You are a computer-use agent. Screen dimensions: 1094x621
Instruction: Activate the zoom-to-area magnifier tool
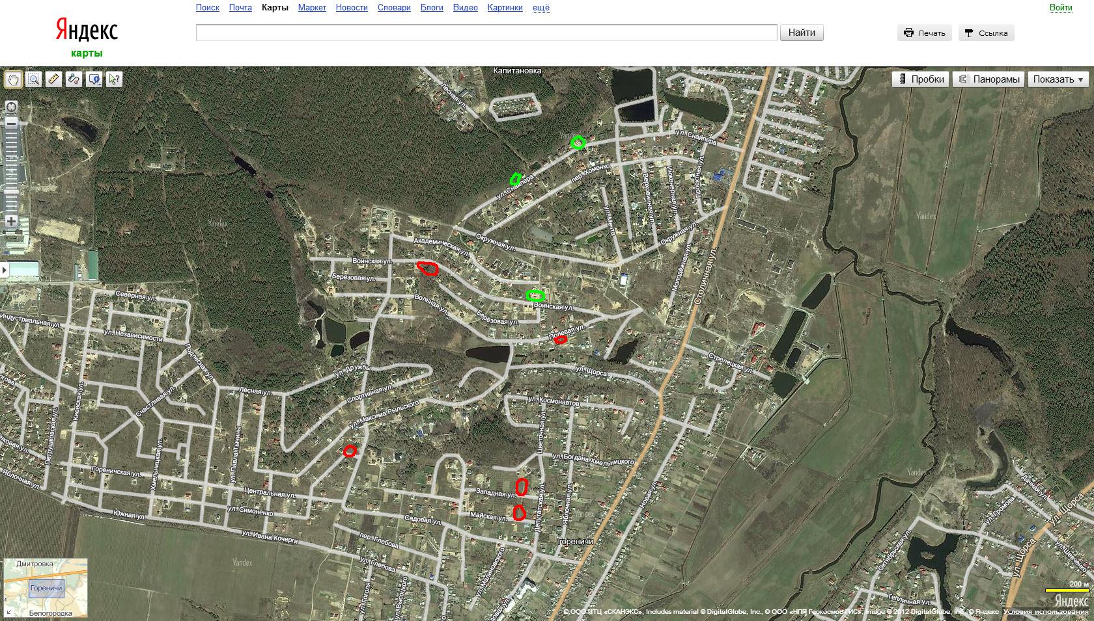(34, 79)
